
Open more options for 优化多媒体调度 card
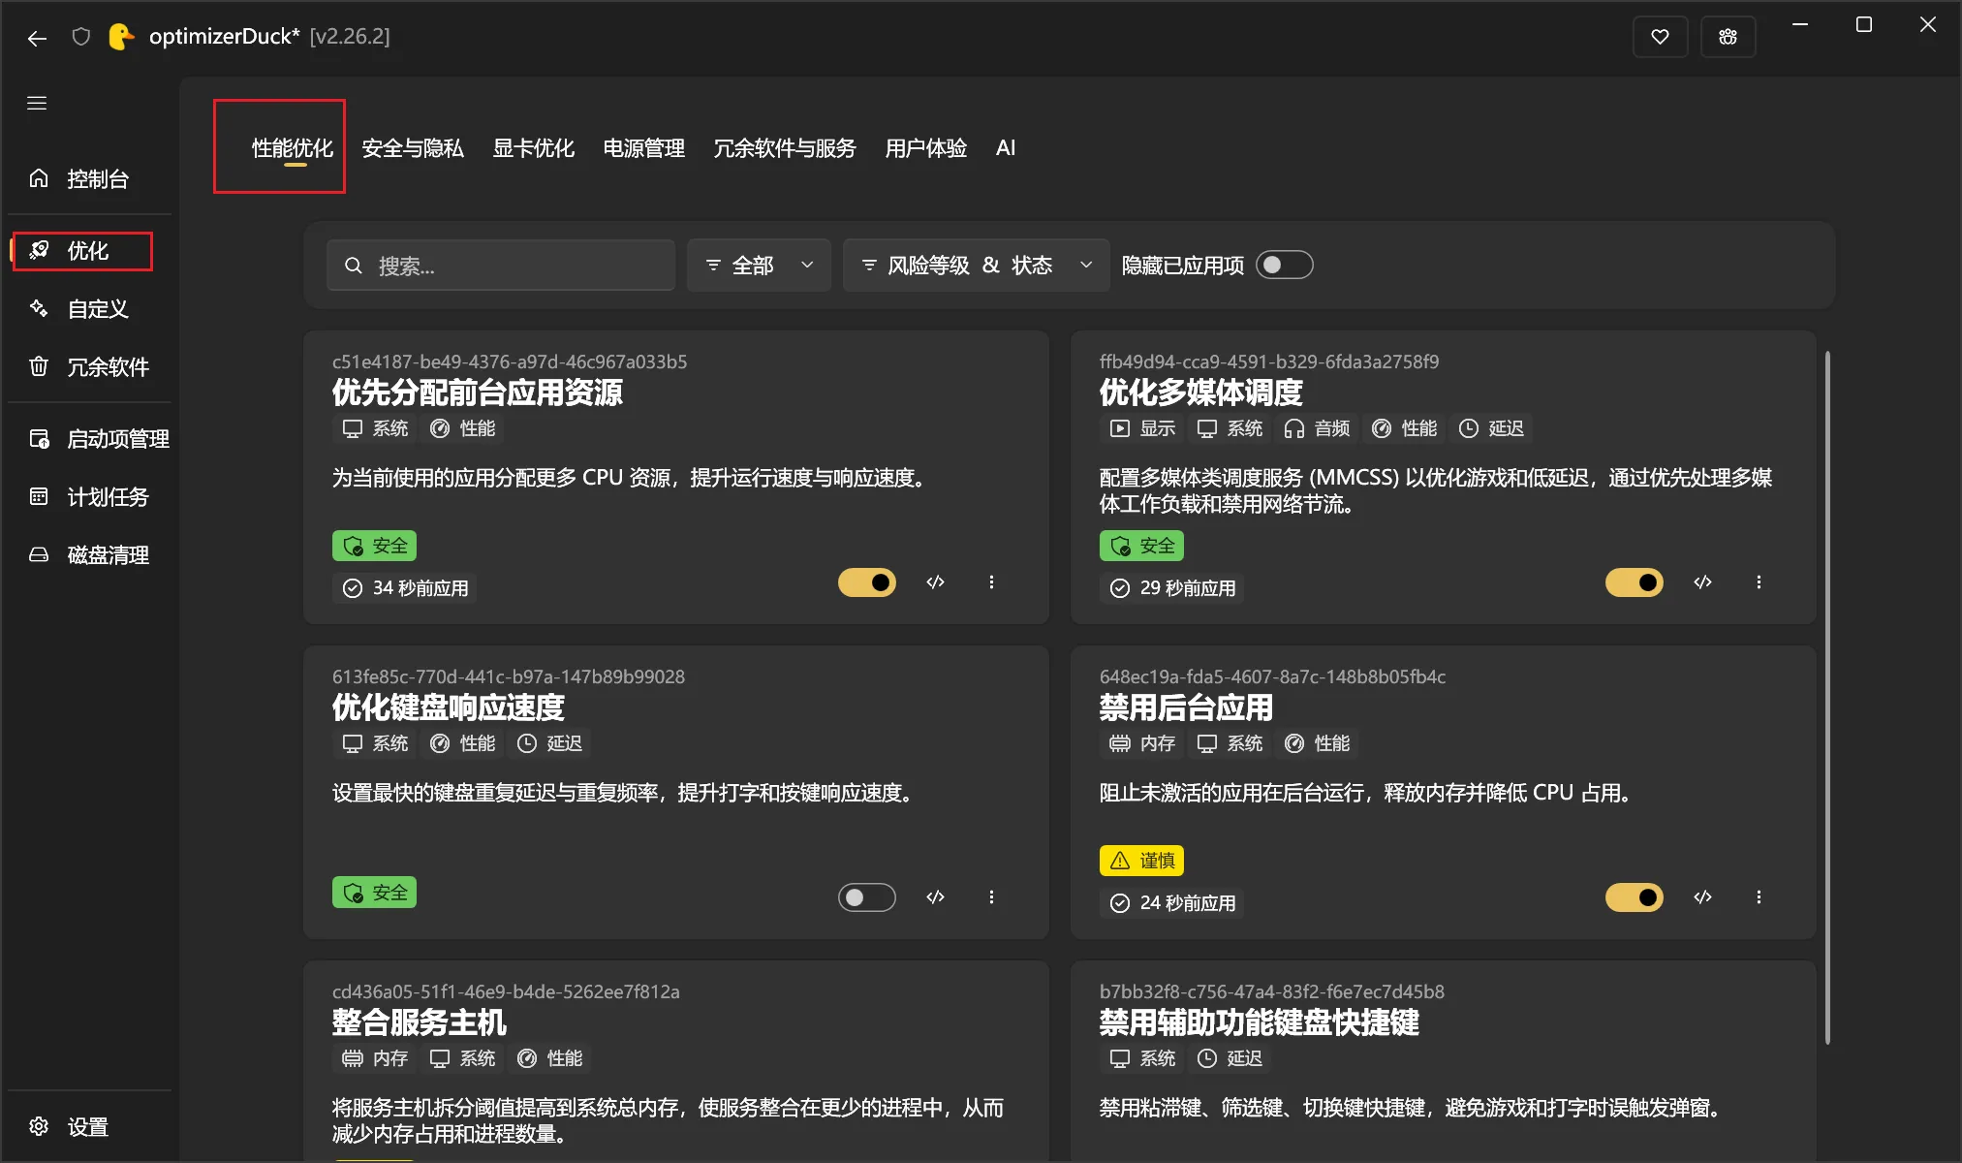tap(1759, 582)
